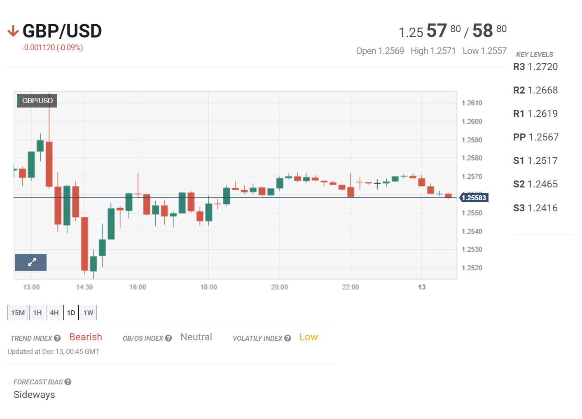Click the 1.25583 current price marker

click(474, 198)
